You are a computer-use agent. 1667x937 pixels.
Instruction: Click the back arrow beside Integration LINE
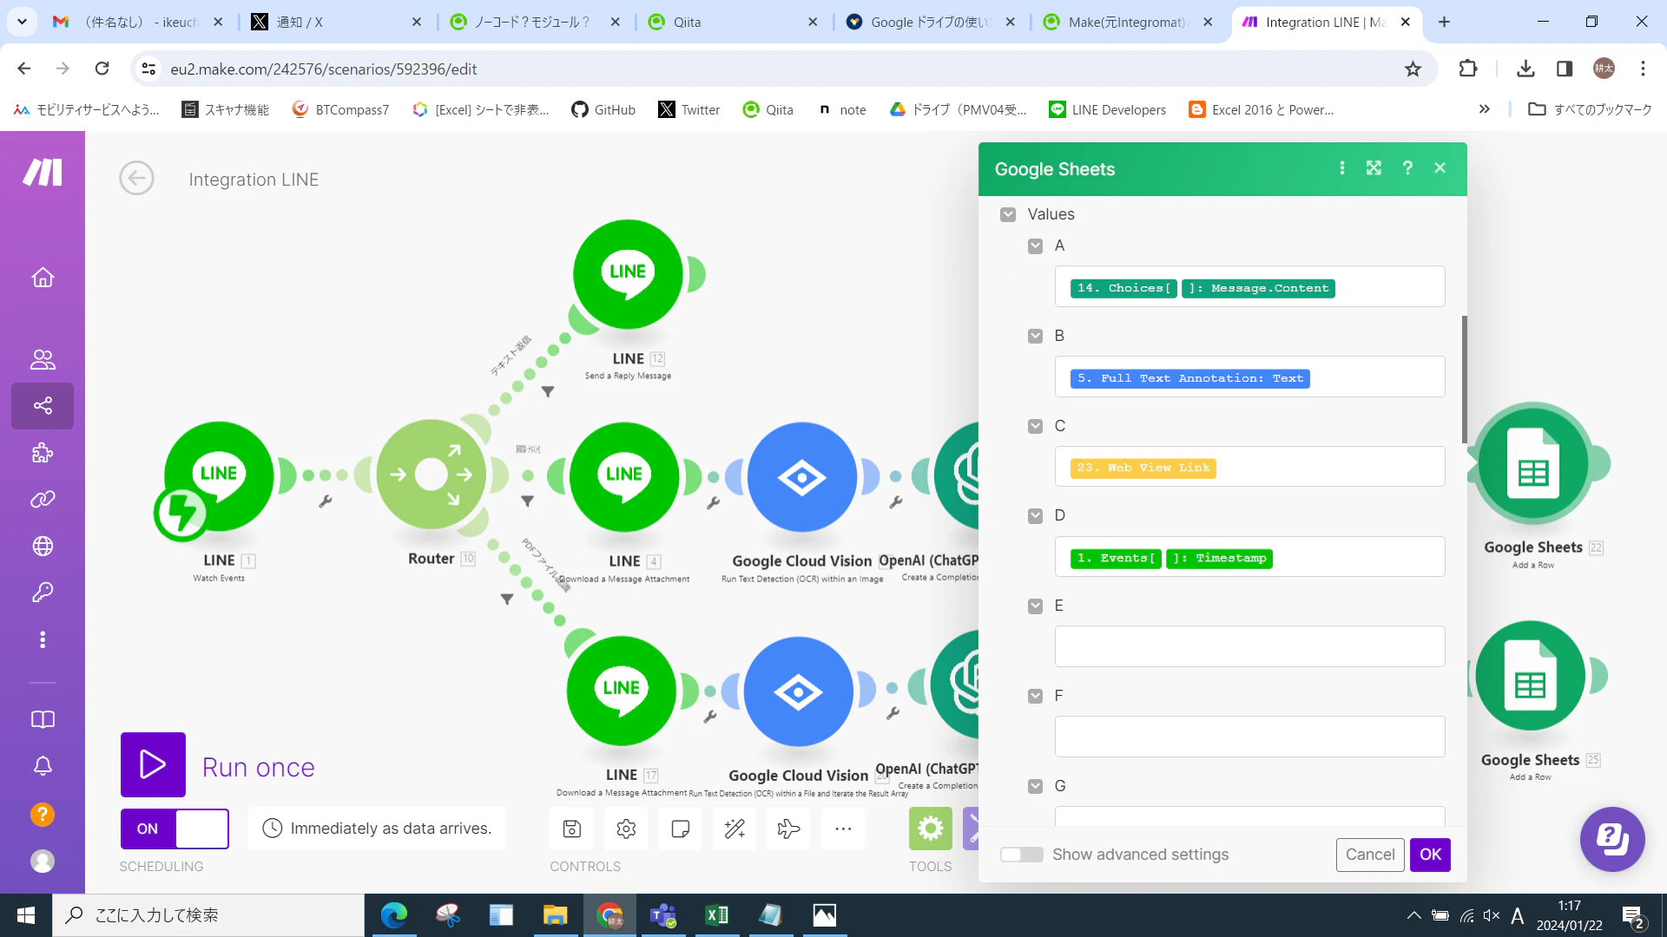[136, 179]
